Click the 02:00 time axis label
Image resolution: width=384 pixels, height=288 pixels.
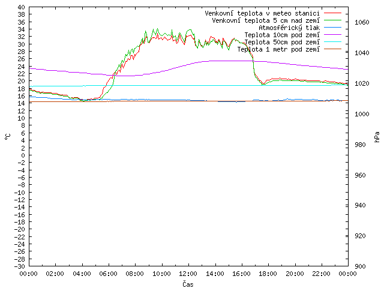point(55,274)
